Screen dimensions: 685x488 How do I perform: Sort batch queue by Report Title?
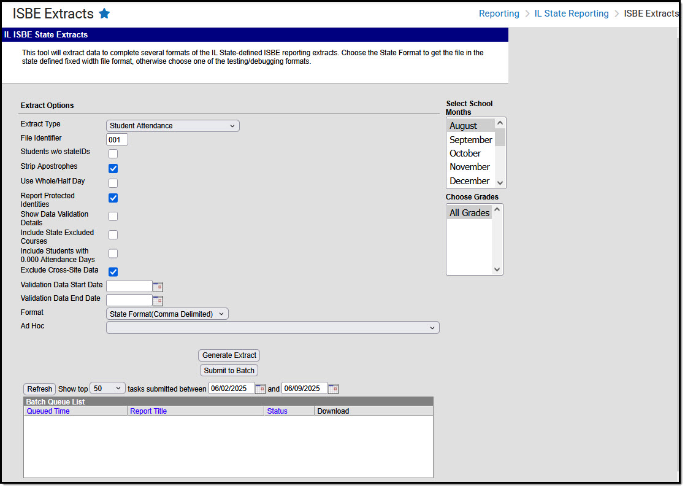(148, 411)
